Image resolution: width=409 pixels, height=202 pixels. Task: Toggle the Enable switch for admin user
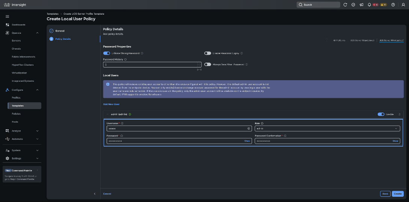[x=381, y=114]
